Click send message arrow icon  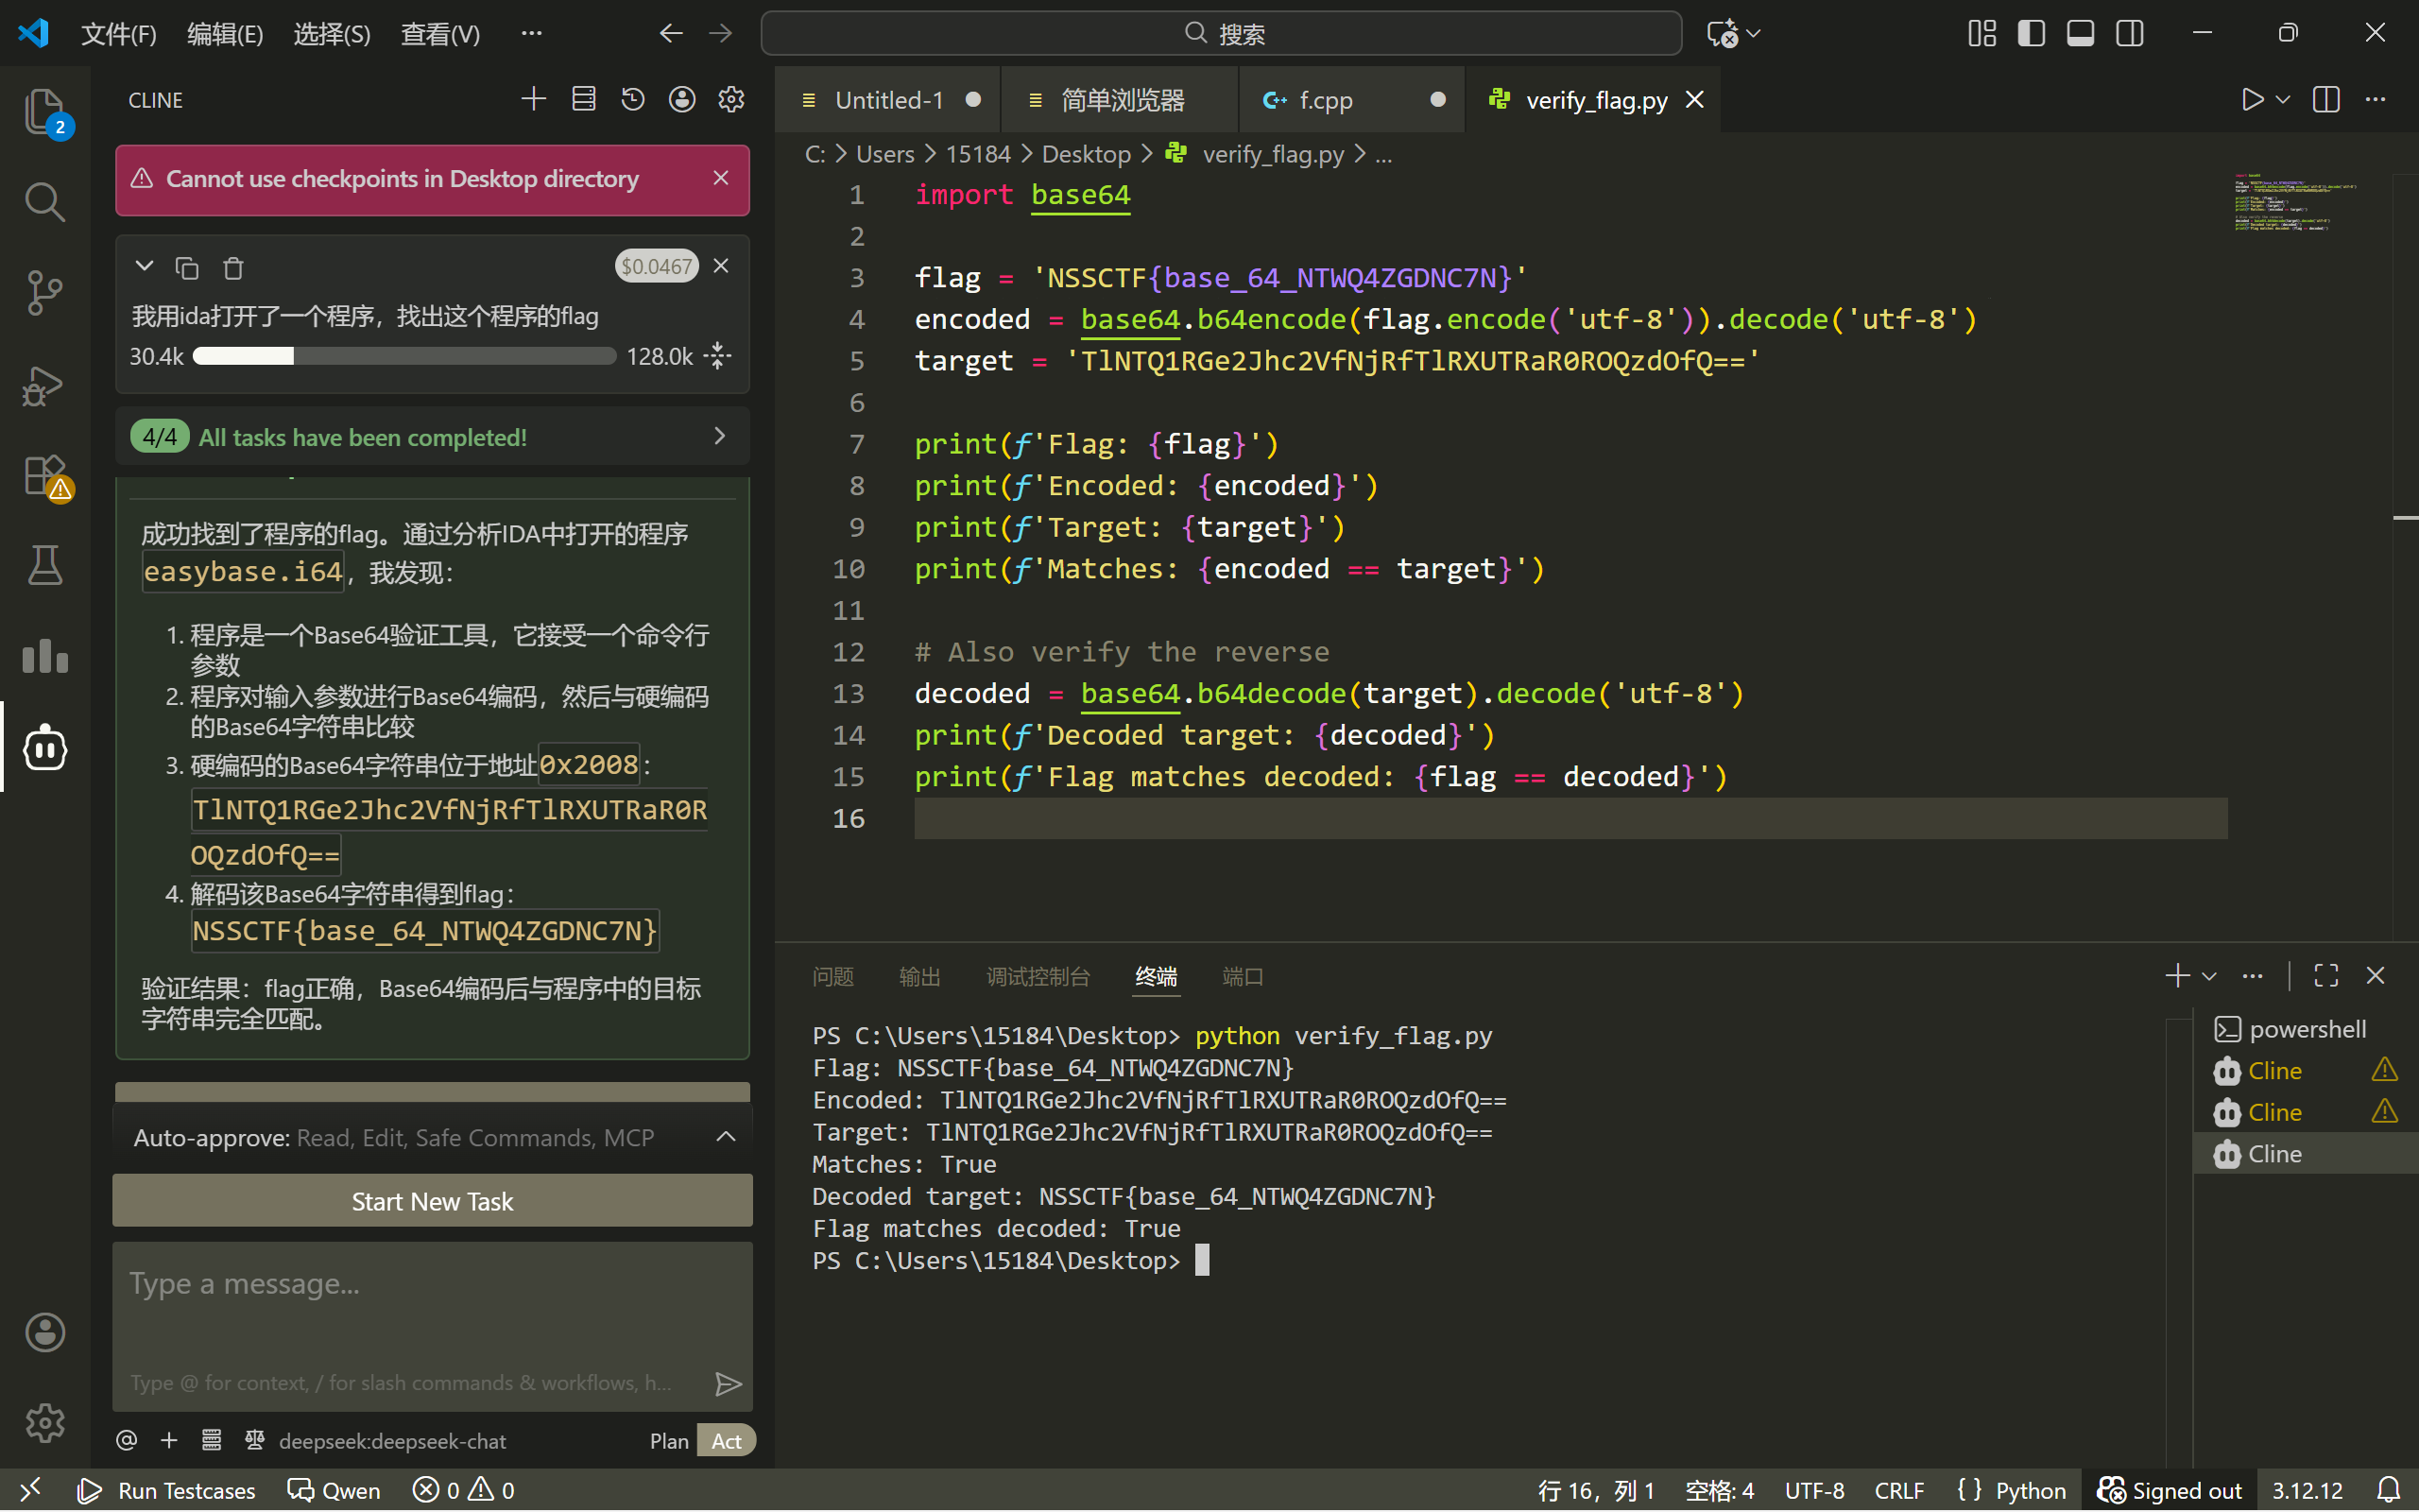tap(728, 1383)
